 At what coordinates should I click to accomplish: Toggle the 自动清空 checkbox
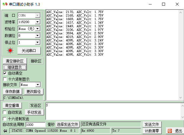tap(5, 73)
